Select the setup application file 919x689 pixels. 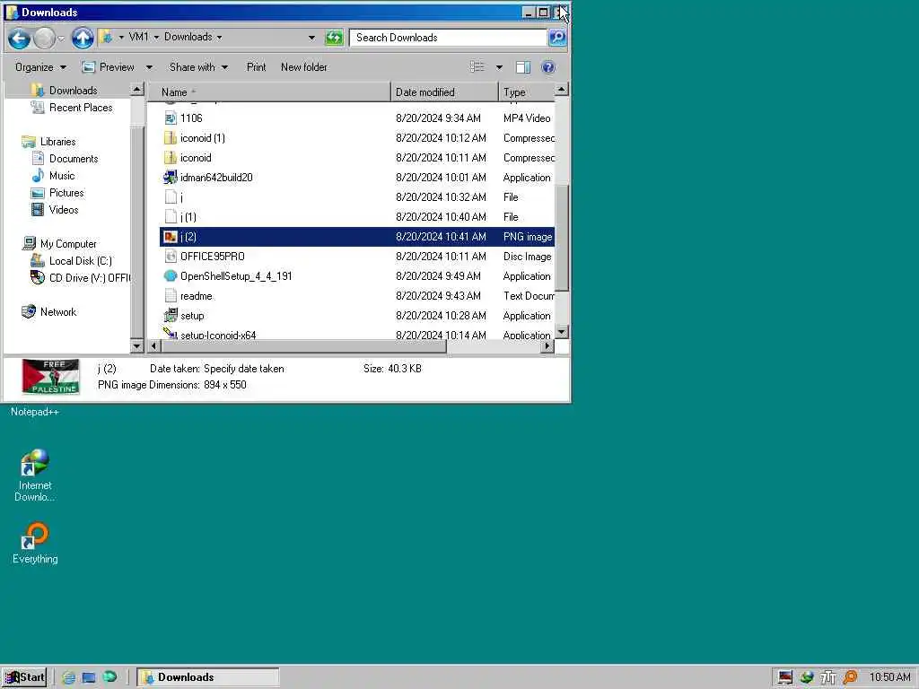(x=356, y=315)
